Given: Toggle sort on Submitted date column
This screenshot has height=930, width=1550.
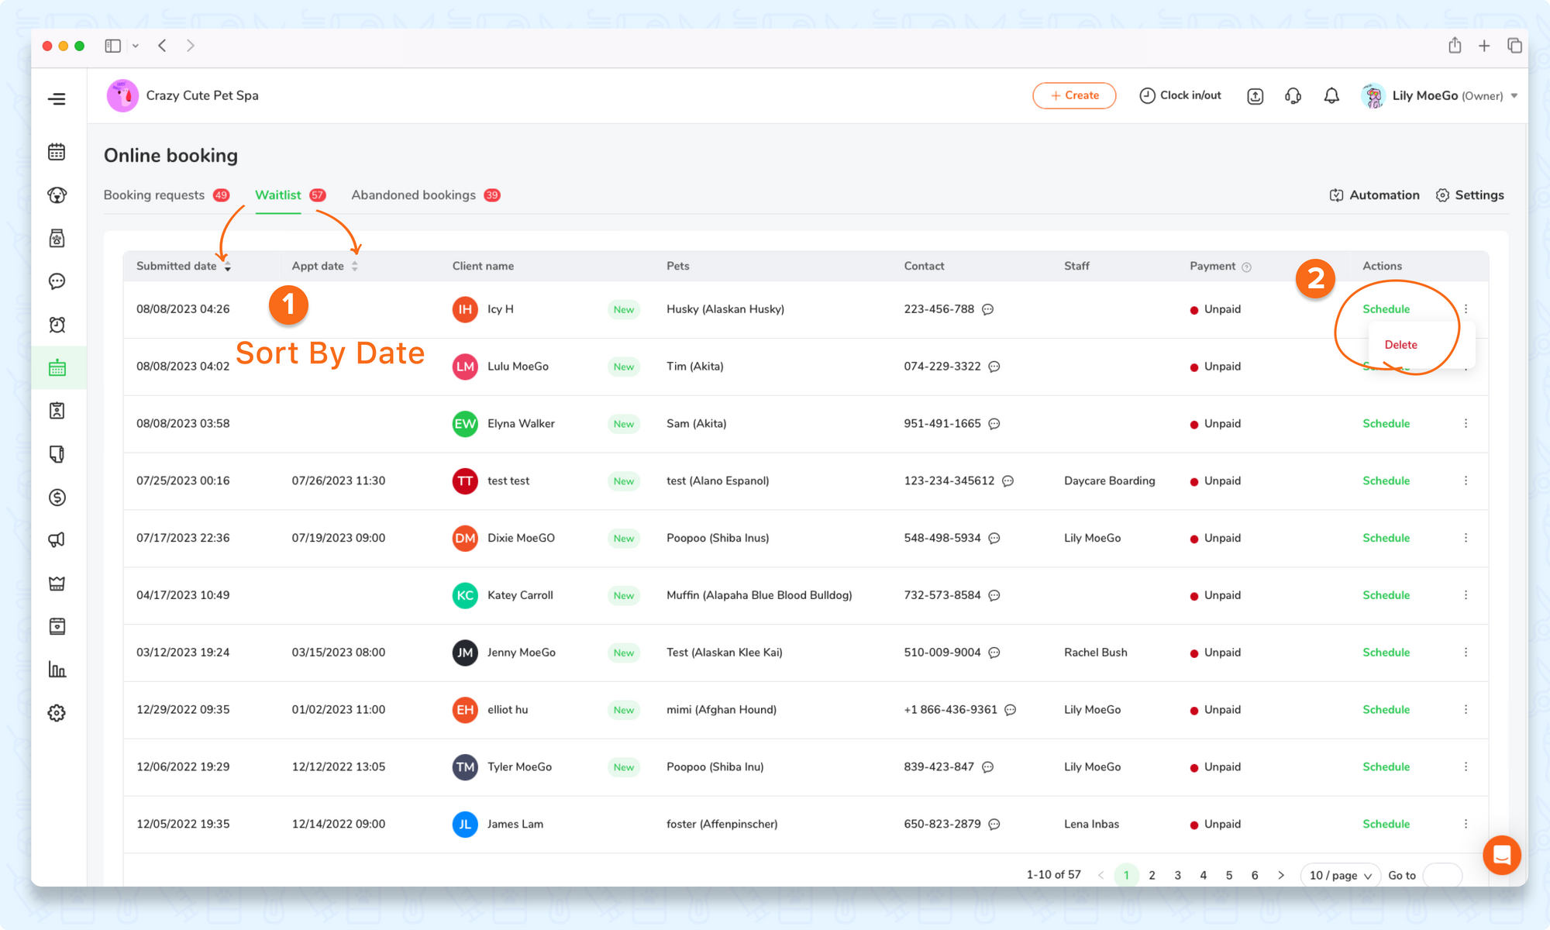Looking at the screenshot, I should click(x=227, y=266).
